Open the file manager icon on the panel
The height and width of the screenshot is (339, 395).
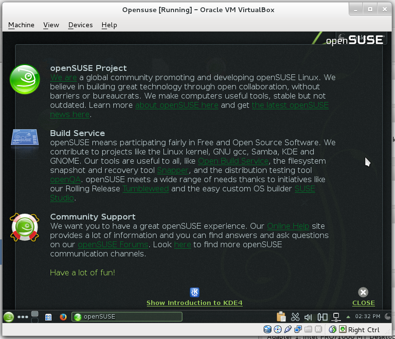pyautogui.click(x=48, y=317)
